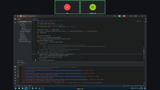Select Scratches and Consoles in project tree
The image size is (160, 90).
(25, 41)
